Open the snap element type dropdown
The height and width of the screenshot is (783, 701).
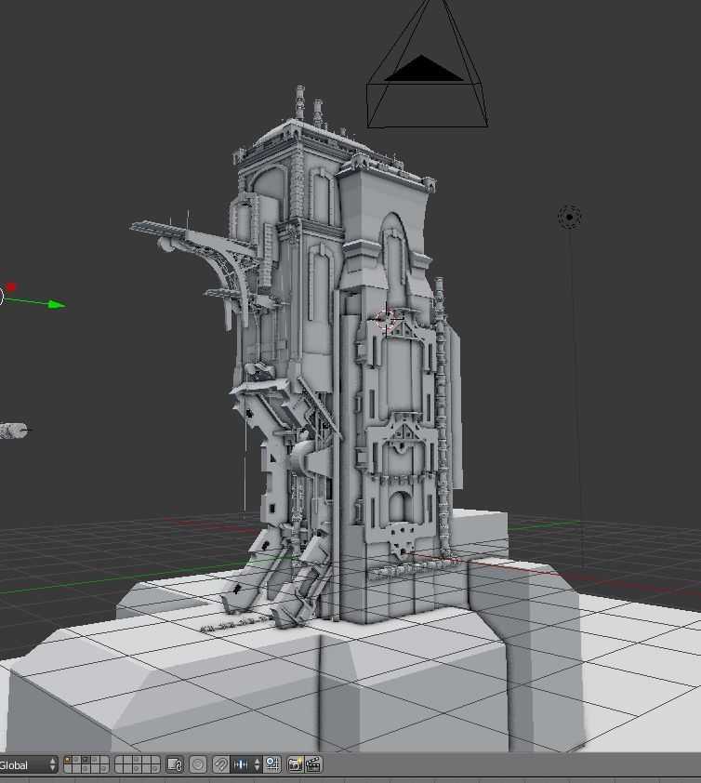point(246,764)
